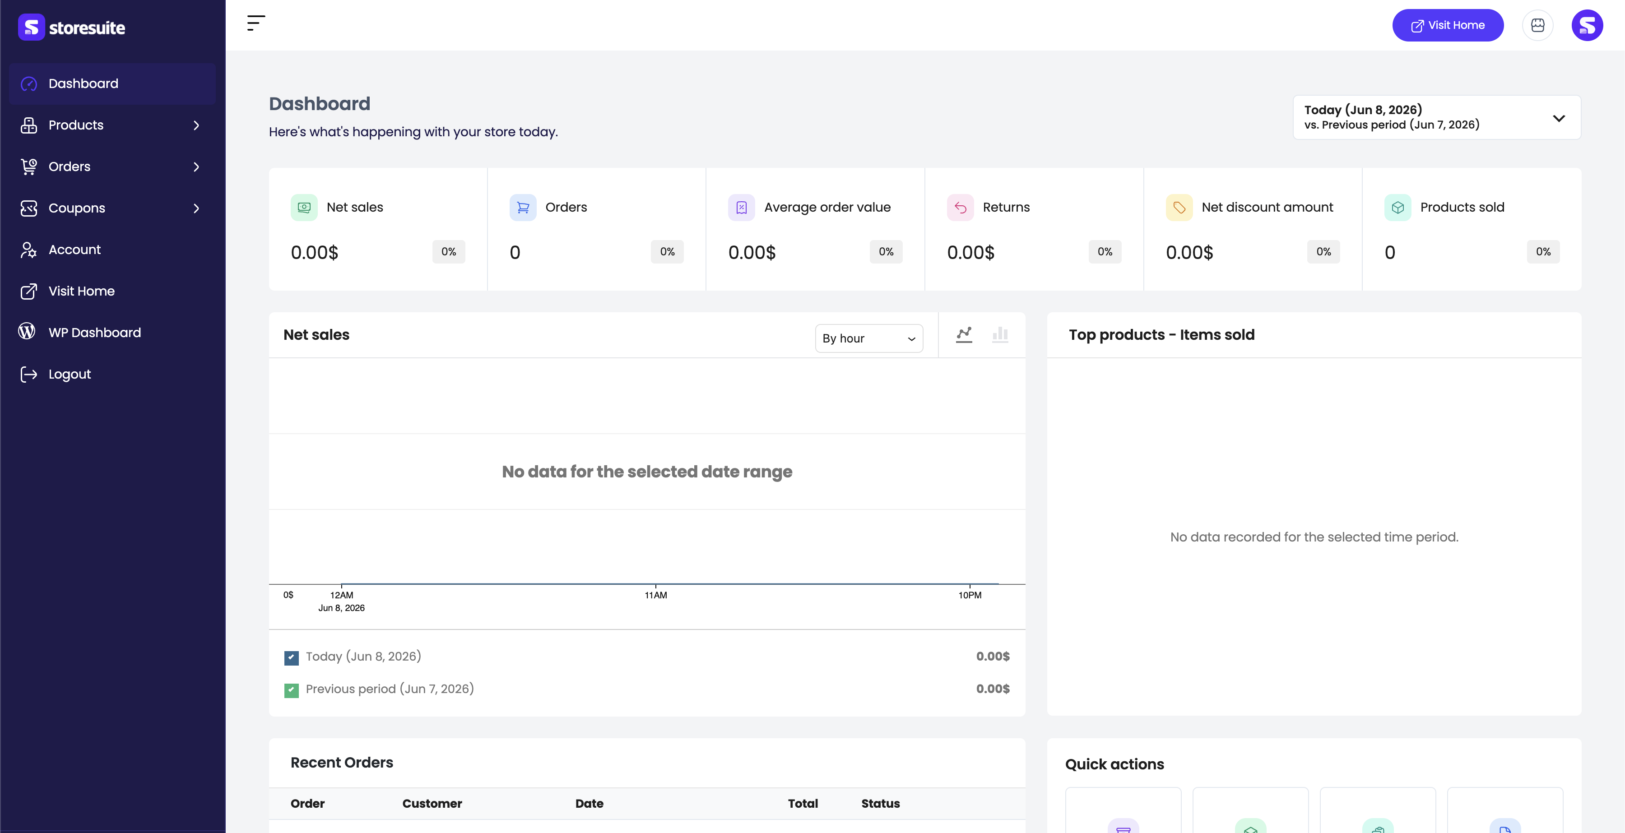1625x833 pixels.
Task: Click the Dashboard gauge icon in sidebar
Action: pos(28,84)
